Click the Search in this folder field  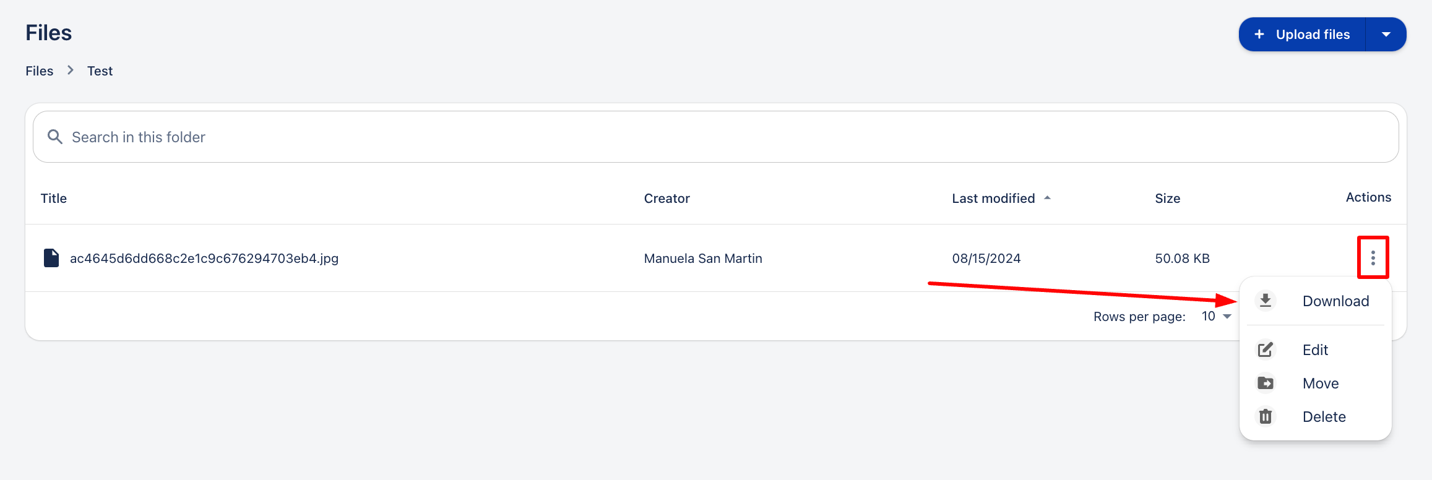click(715, 137)
